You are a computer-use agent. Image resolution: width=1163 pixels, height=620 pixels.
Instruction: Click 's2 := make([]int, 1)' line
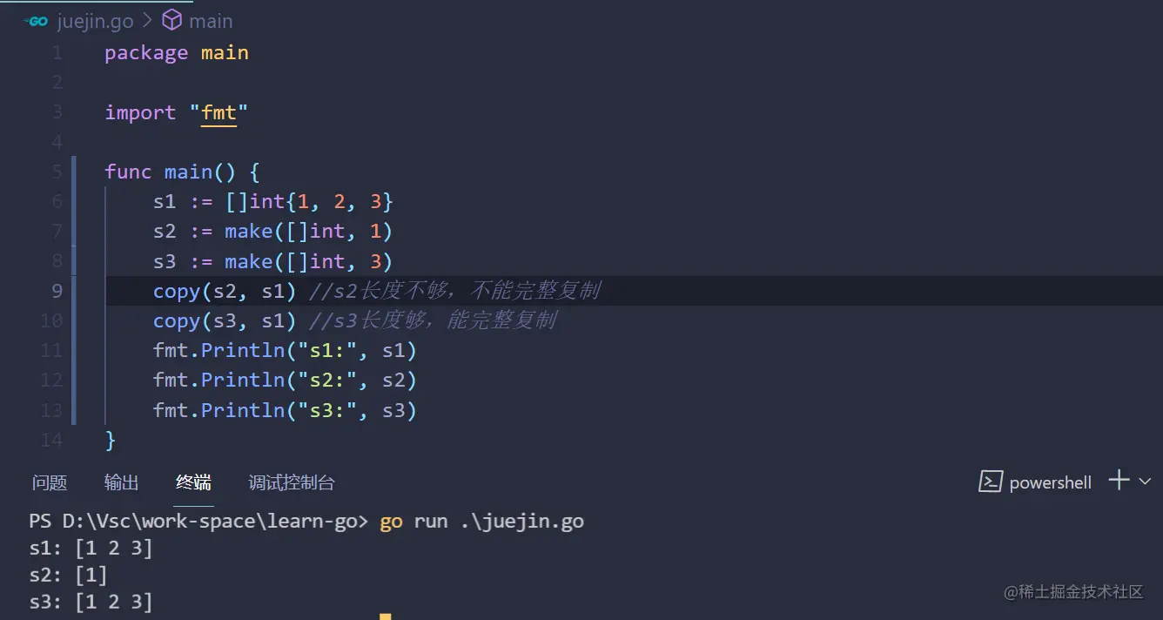pyautogui.click(x=273, y=232)
